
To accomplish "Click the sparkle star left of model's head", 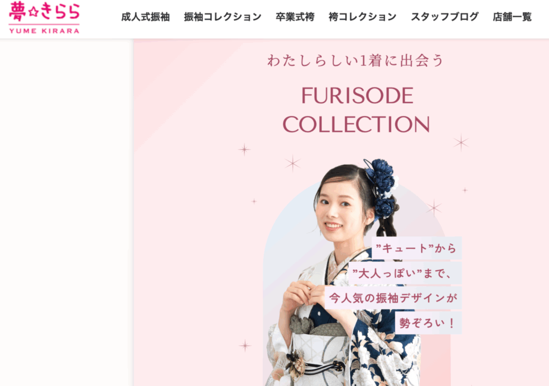I will pos(293,163).
